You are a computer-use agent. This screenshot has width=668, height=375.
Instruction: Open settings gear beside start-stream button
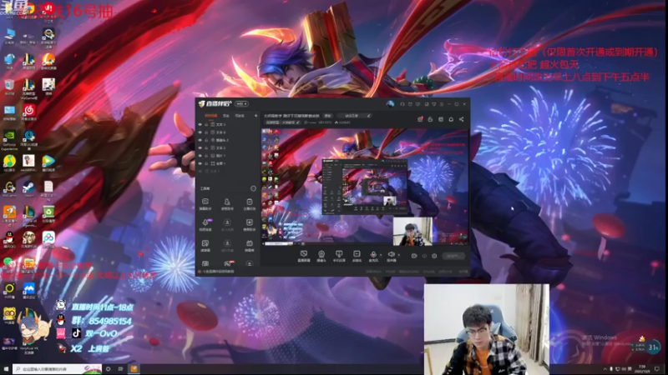[434, 256]
